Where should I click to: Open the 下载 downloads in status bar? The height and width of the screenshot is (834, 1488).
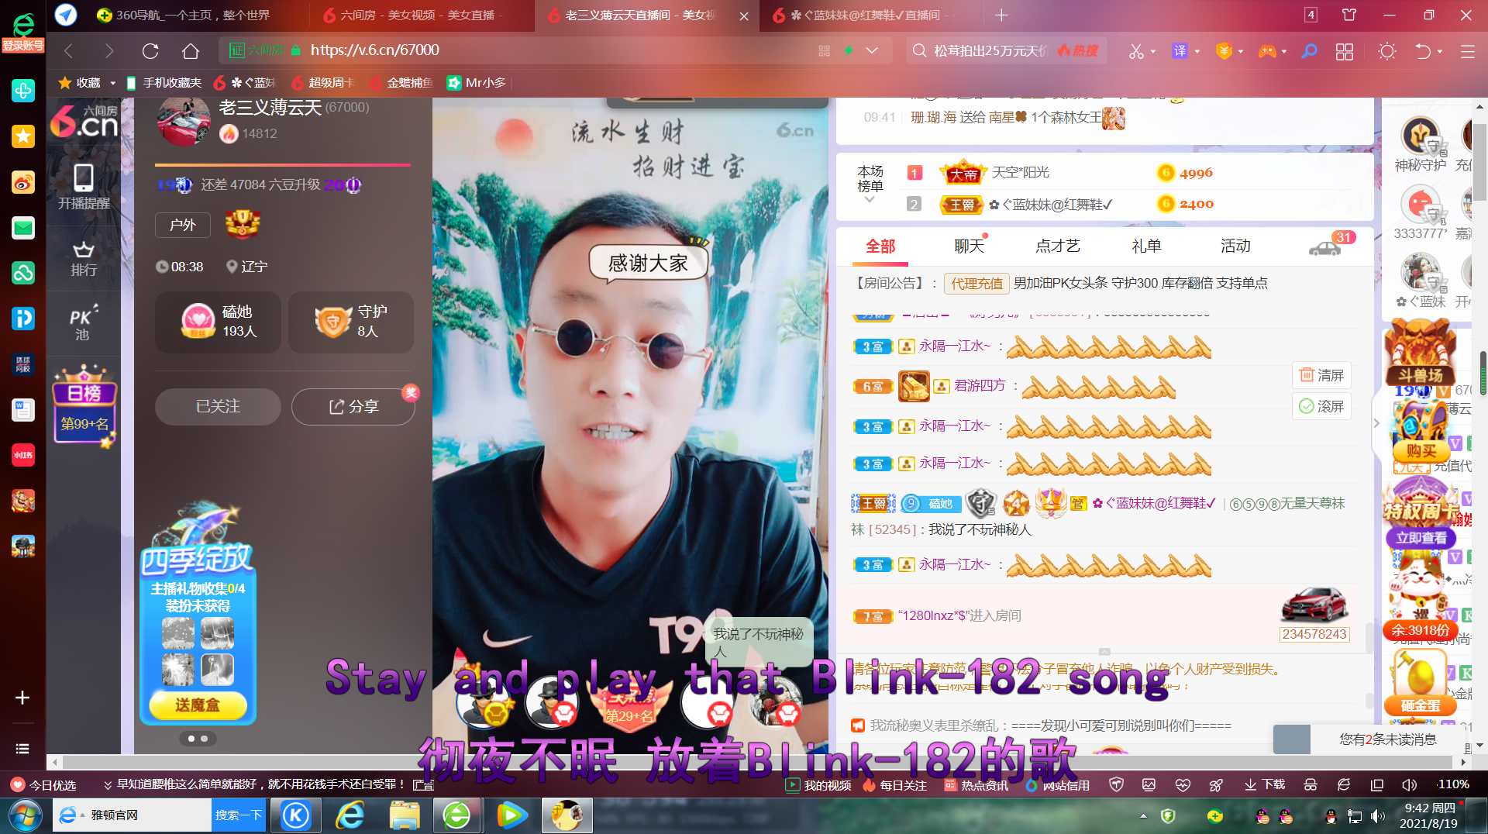pyautogui.click(x=1265, y=785)
